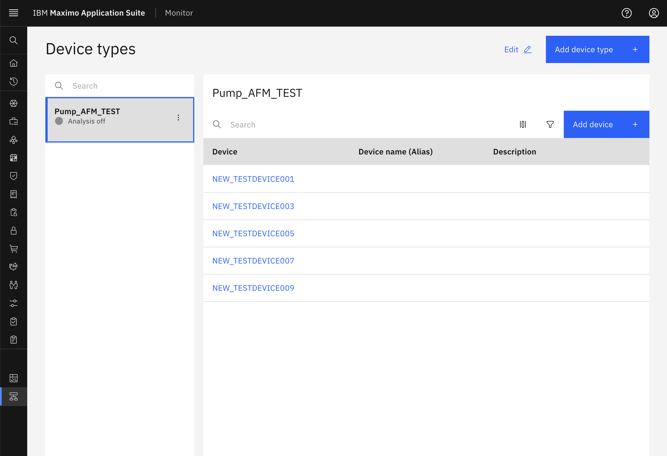Screen dimensions: 667x456
Task: Open device NEW_TESTDEVICE007
Action: point(253,261)
